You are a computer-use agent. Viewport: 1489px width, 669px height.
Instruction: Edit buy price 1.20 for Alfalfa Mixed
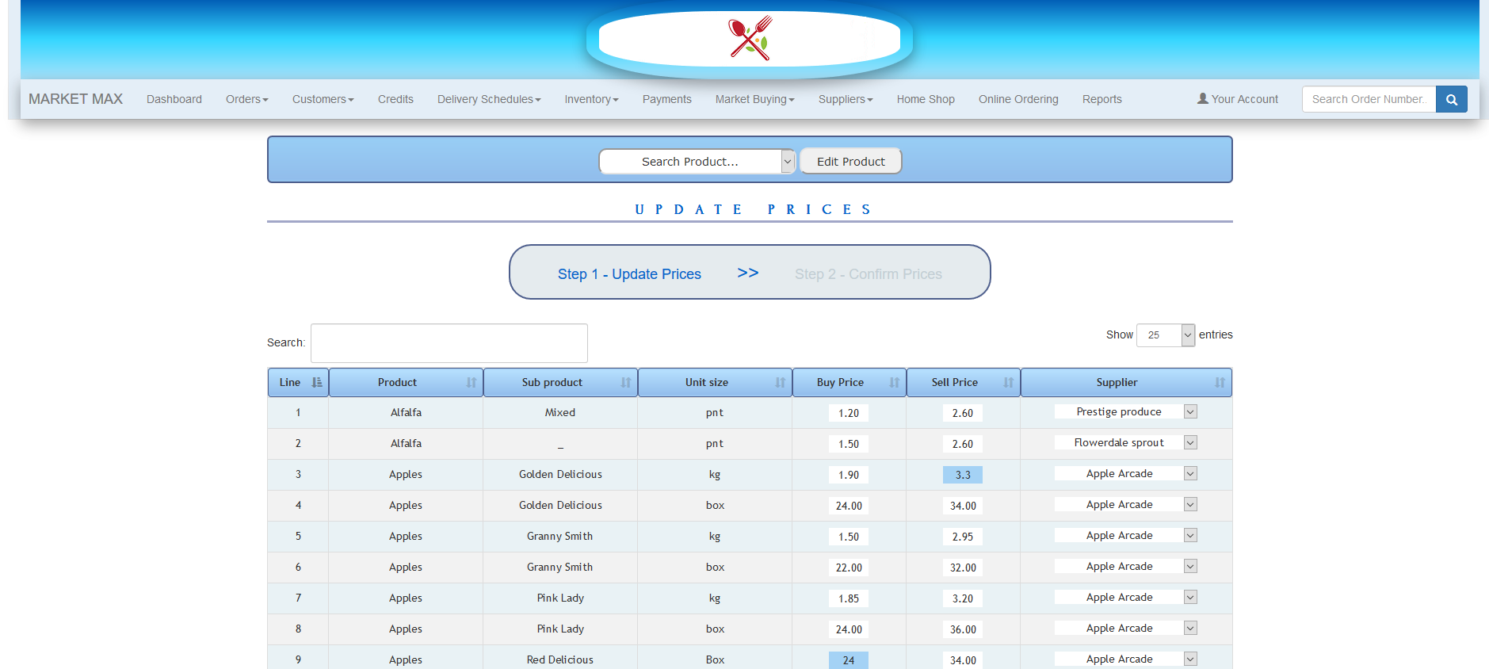click(x=849, y=413)
